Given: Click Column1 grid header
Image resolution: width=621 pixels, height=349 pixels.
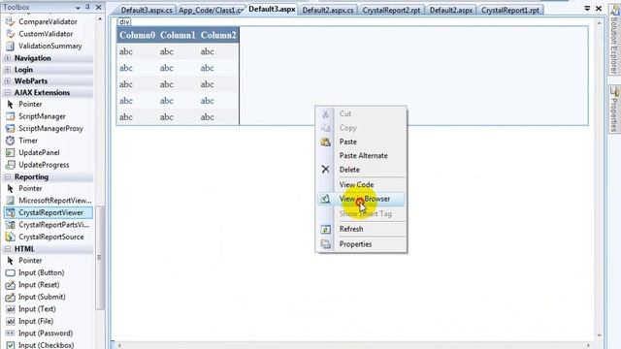Looking at the screenshot, I should 178,35.
